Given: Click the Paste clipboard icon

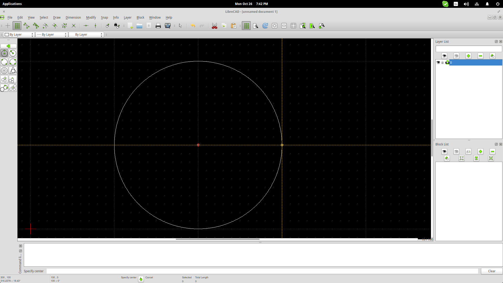Looking at the screenshot, I should pos(233,26).
